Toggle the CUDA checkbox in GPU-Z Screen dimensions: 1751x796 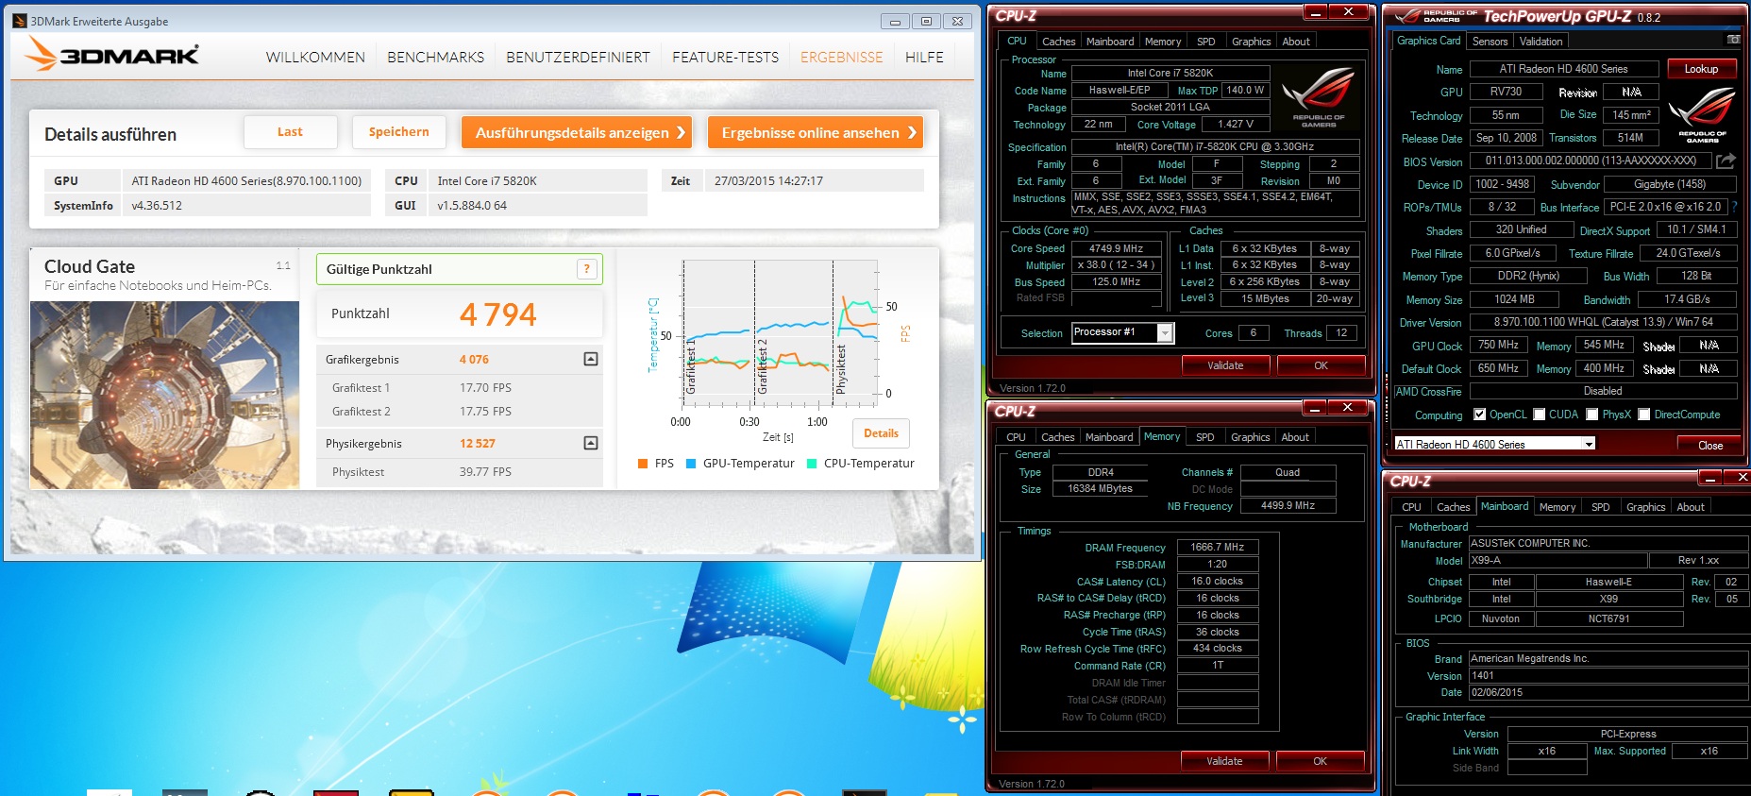[1540, 415]
